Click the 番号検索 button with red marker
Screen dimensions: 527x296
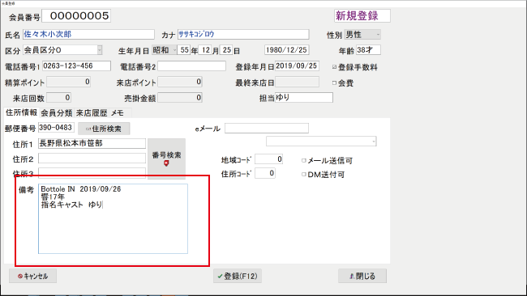point(166,159)
